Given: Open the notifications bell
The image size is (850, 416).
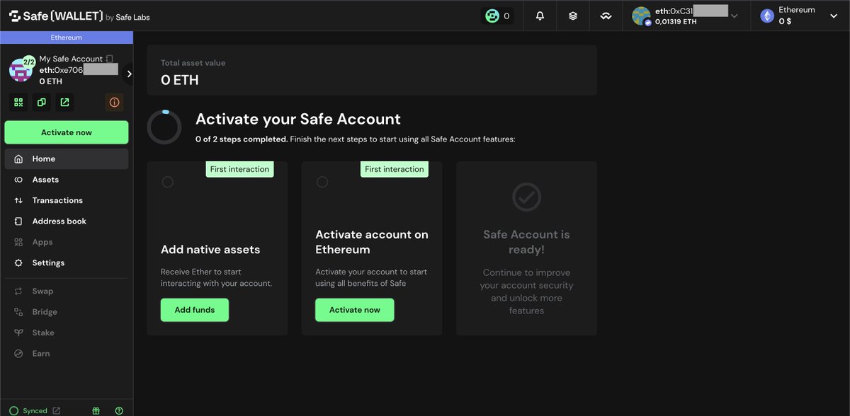Looking at the screenshot, I should (540, 16).
